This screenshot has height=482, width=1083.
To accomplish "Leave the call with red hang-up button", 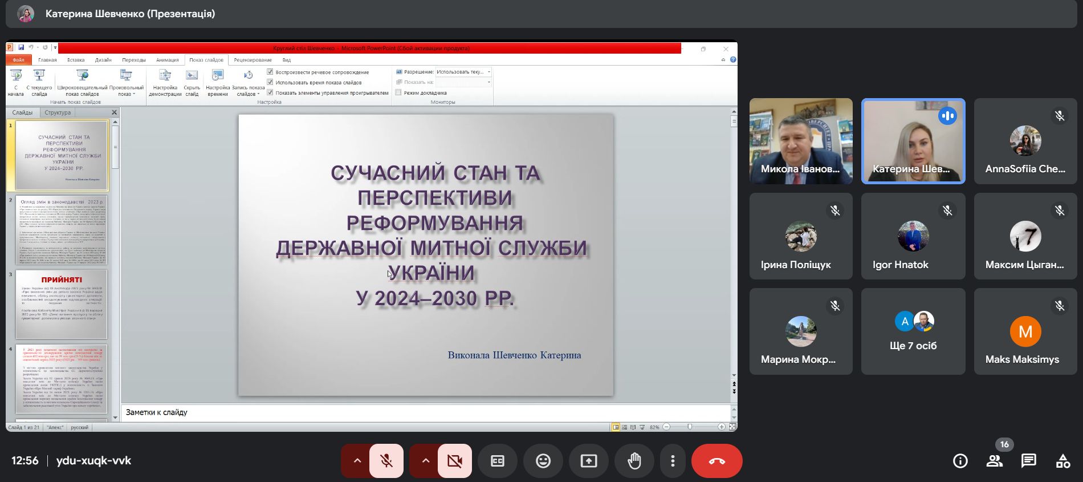I will pos(716,461).
